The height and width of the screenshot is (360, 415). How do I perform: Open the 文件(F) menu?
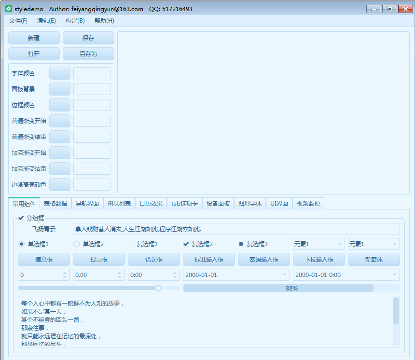click(18, 21)
